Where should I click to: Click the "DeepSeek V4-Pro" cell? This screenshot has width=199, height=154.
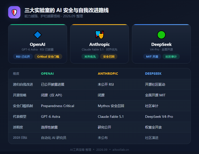point(159,117)
